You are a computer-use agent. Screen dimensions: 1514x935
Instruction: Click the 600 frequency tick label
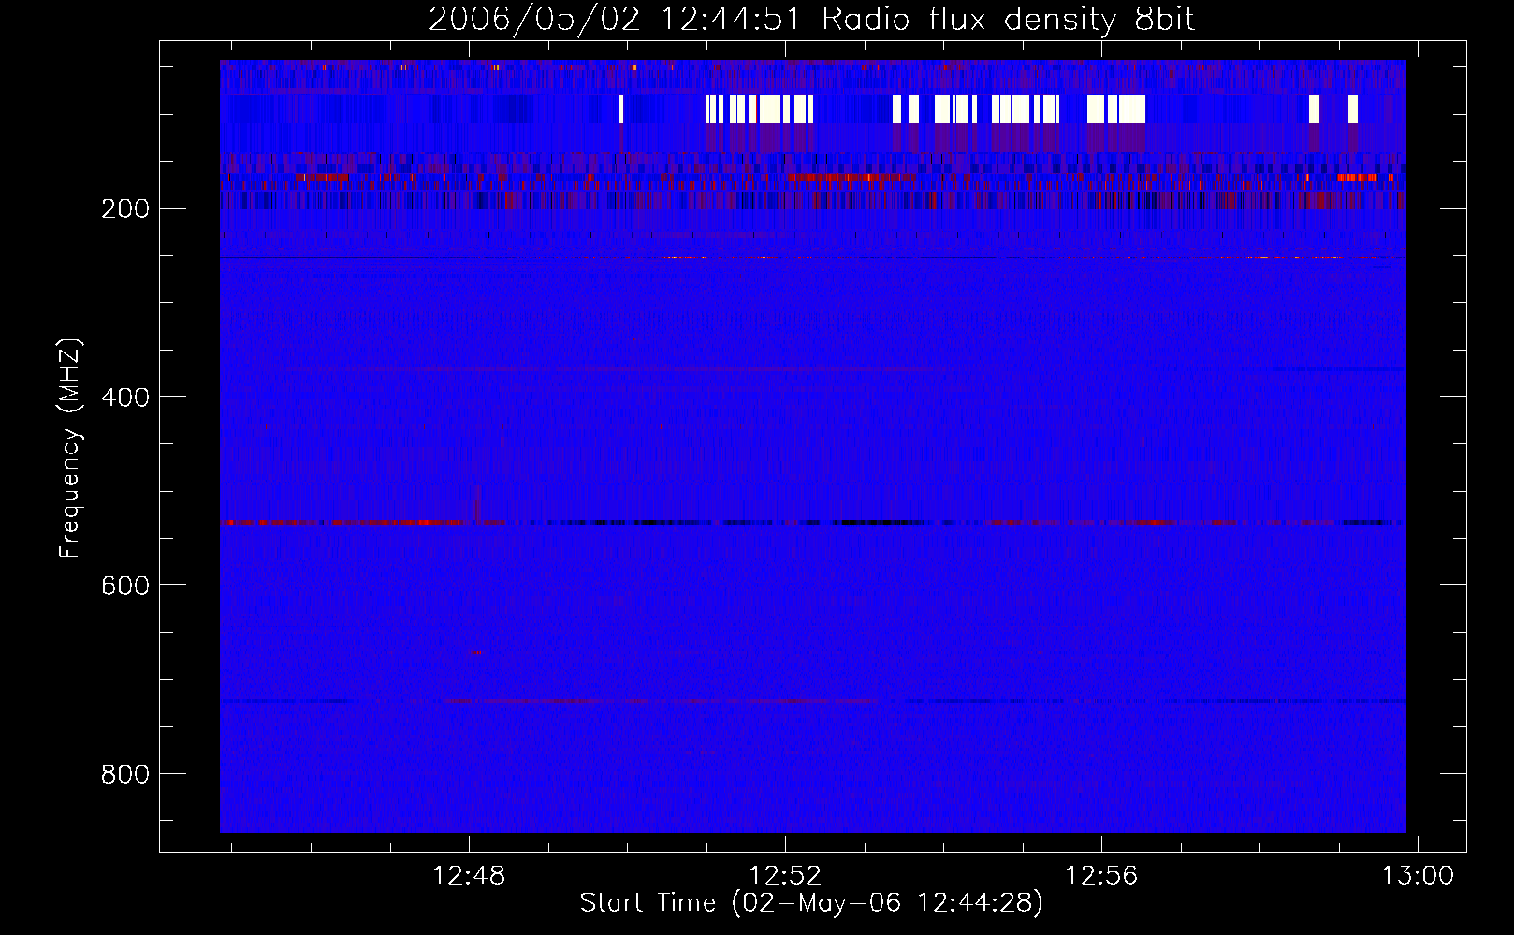125,585
